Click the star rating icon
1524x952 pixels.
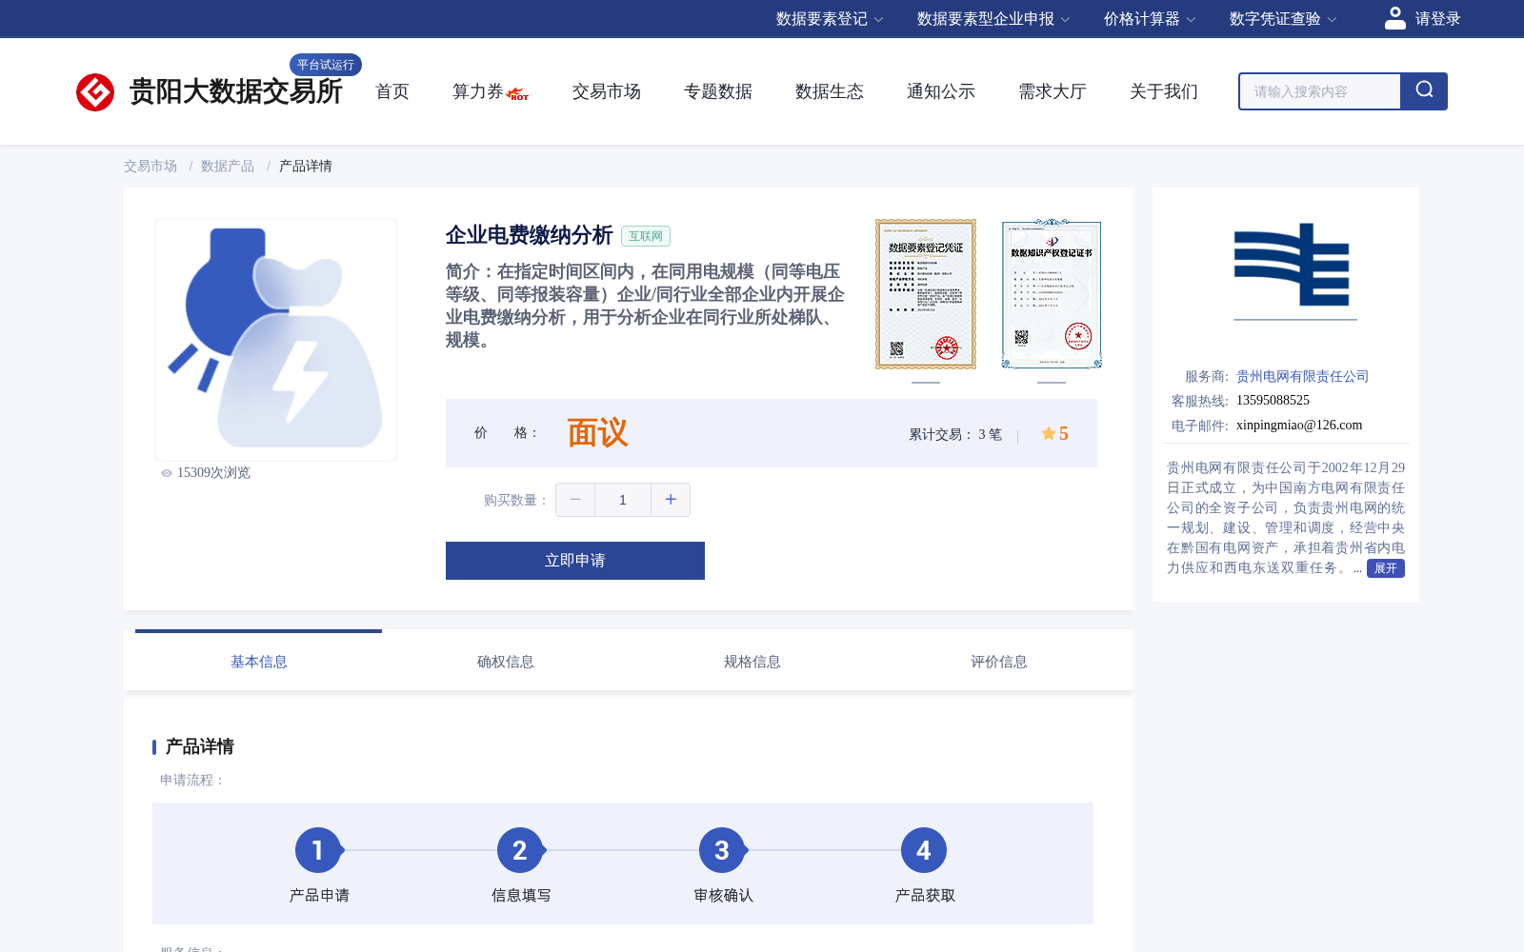tap(1048, 433)
